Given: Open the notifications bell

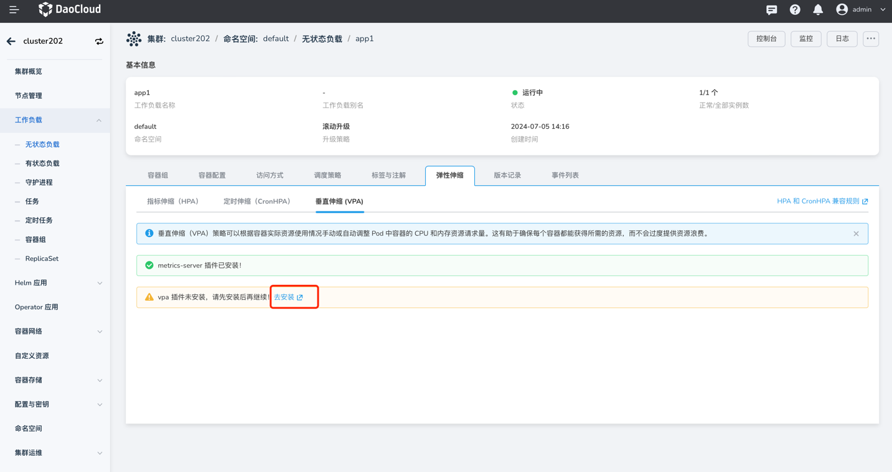Looking at the screenshot, I should (x=818, y=9).
